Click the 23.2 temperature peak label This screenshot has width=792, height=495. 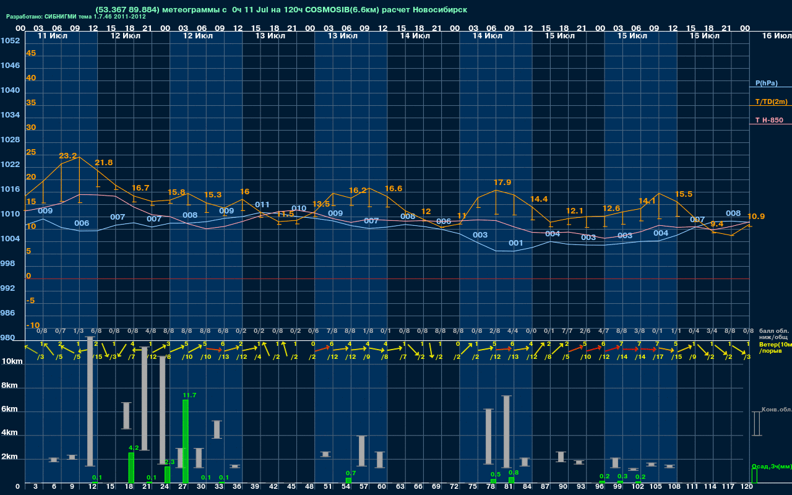[x=68, y=155]
